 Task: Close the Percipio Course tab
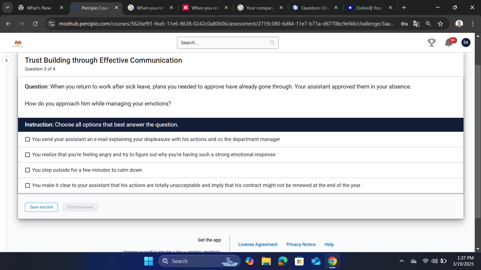pyautogui.click(x=116, y=8)
